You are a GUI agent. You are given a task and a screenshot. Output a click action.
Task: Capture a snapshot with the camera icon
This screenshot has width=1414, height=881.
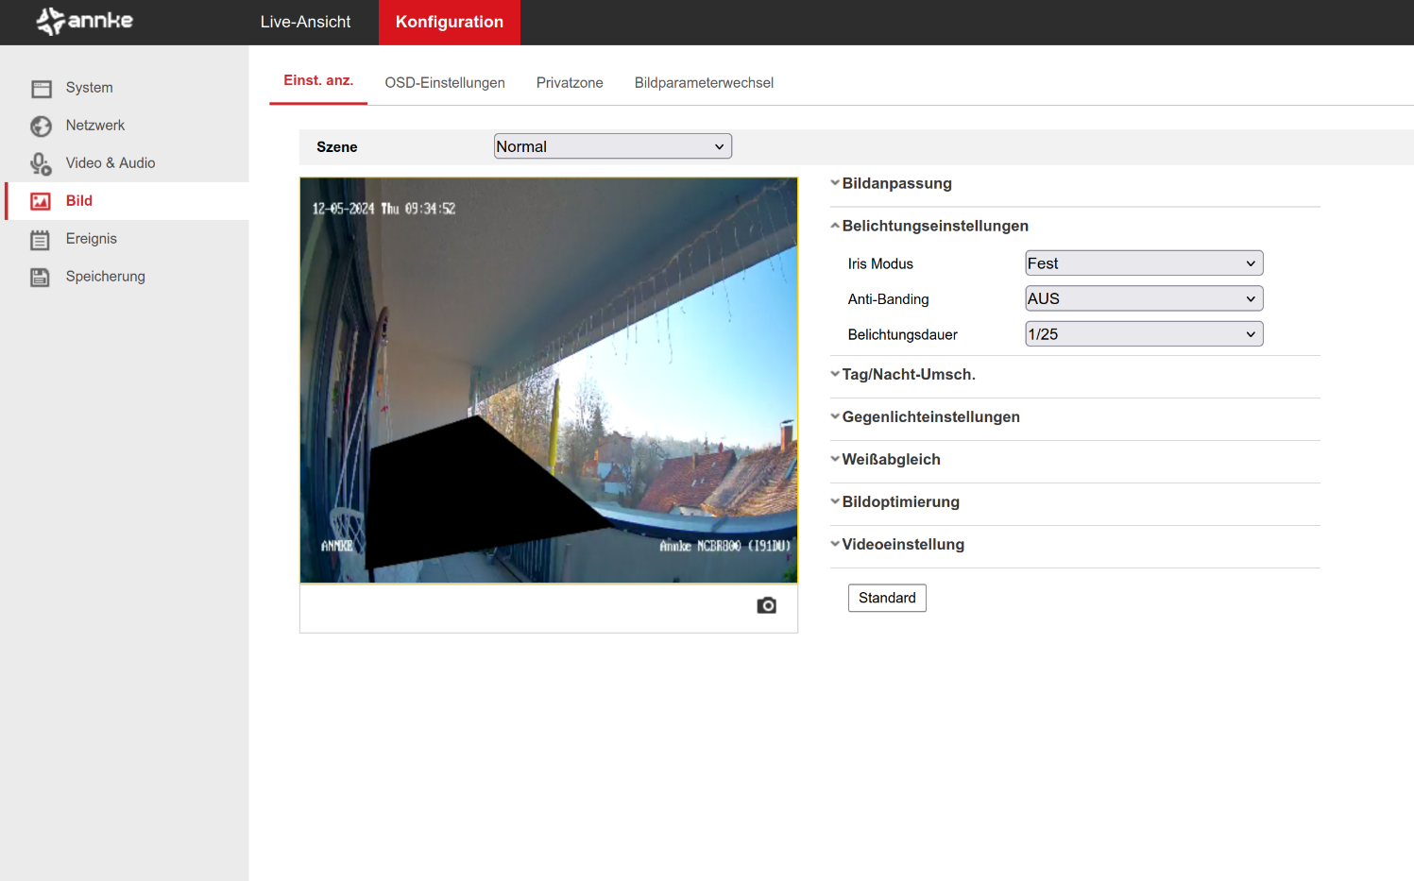(766, 605)
